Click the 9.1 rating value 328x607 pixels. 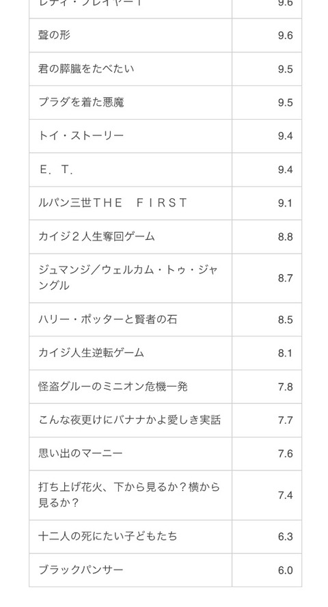(285, 203)
